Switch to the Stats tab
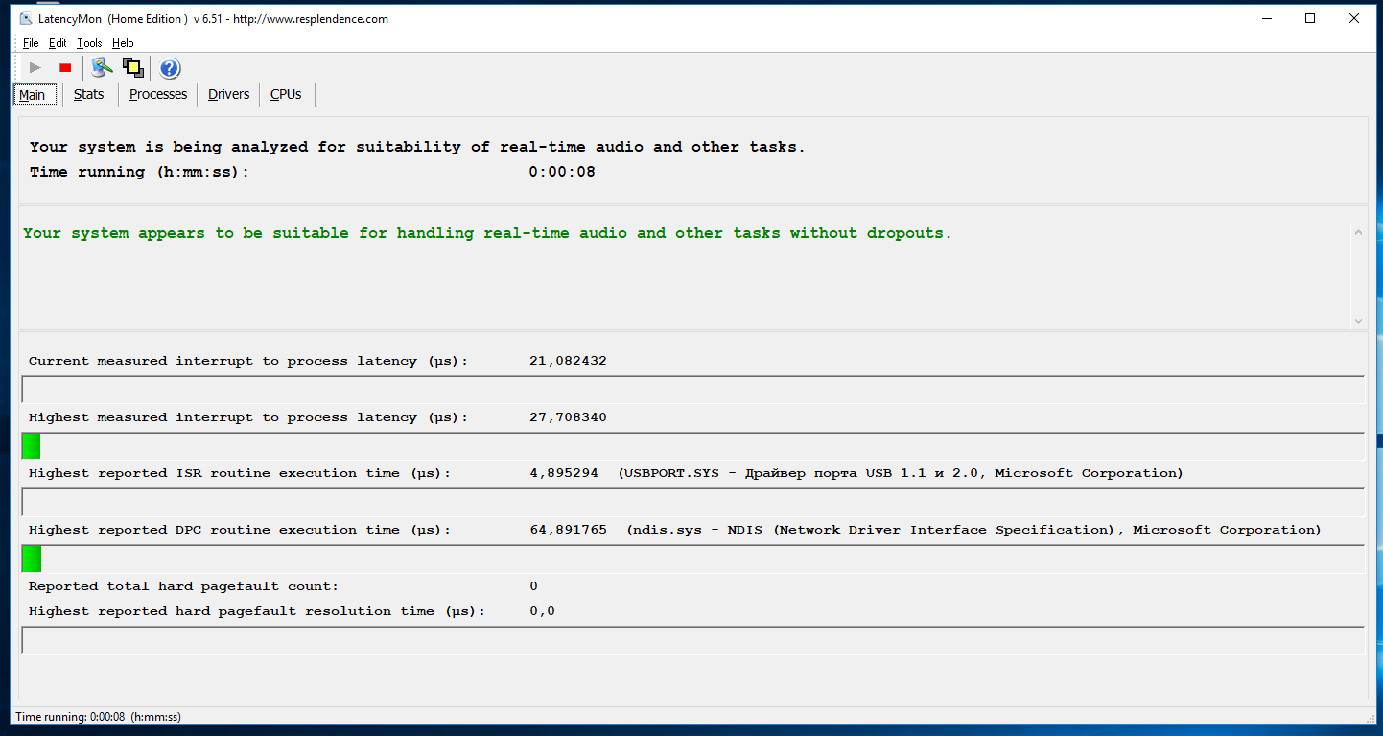The image size is (1383, 736). pos(88,94)
